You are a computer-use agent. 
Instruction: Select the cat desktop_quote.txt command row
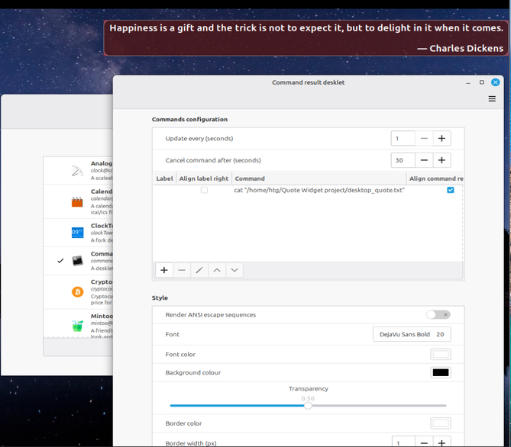pos(308,190)
